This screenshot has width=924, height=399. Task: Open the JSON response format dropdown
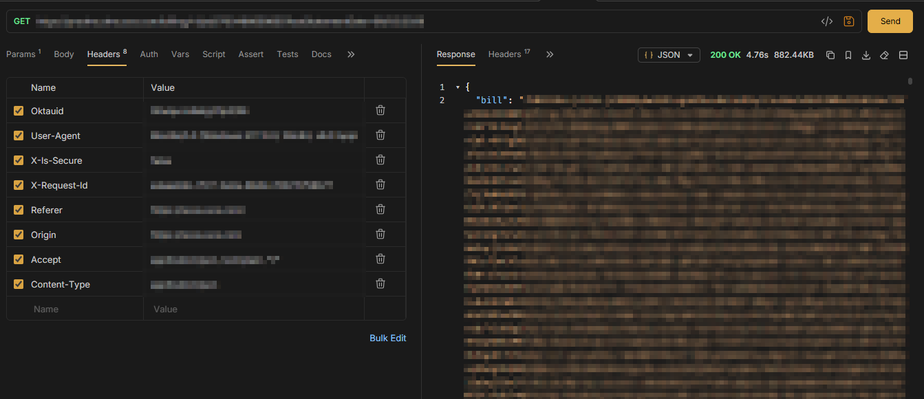669,55
